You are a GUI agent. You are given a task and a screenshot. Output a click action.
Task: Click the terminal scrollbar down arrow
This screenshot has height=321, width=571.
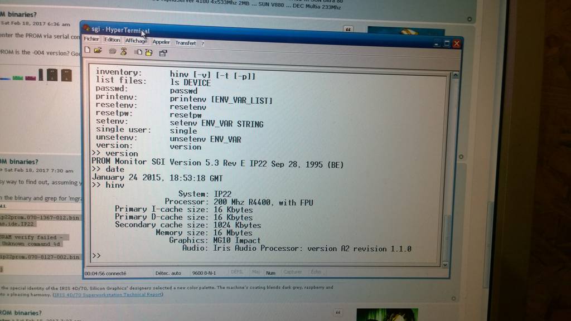click(445, 265)
